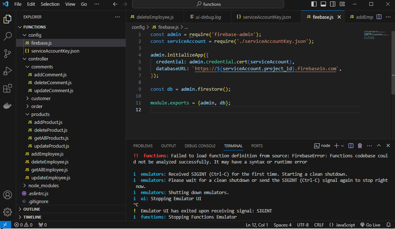This screenshot has width=395, height=229.
Task: Open the Selection menu
Action: pyautogui.click(x=50, y=4)
